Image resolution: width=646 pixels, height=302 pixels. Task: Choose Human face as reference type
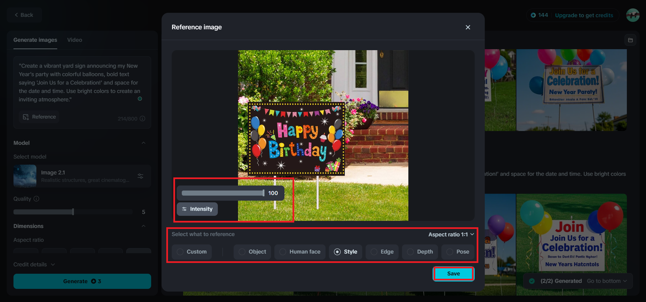click(300, 252)
